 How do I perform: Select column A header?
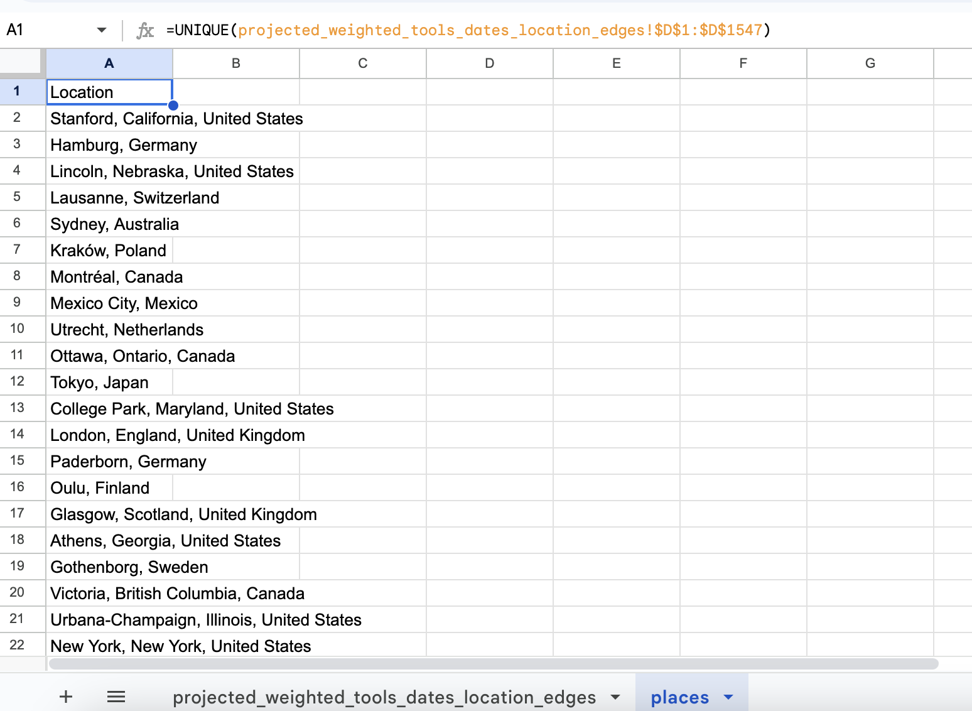(x=109, y=63)
